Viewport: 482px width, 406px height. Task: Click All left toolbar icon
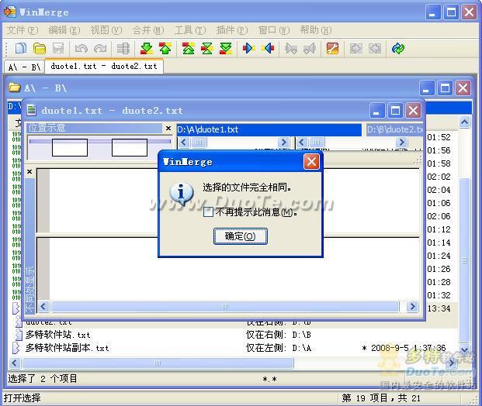pyautogui.click(x=375, y=48)
